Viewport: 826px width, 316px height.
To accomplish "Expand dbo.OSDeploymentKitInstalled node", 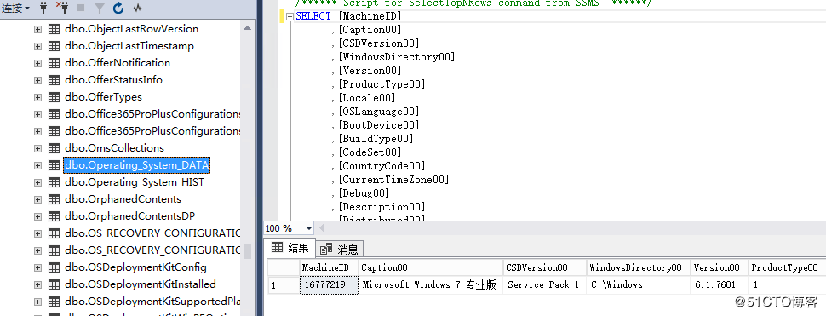I will point(37,284).
